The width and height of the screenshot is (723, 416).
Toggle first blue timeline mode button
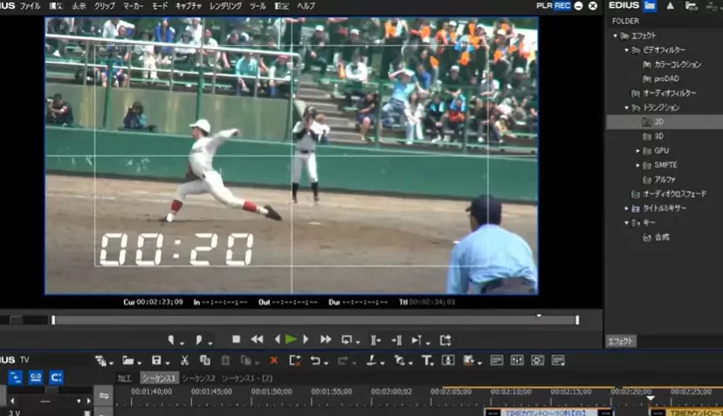(16, 378)
